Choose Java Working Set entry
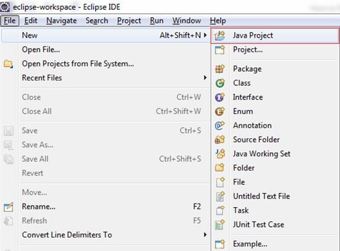The width and height of the screenshot is (340, 251). [x=274, y=153]
